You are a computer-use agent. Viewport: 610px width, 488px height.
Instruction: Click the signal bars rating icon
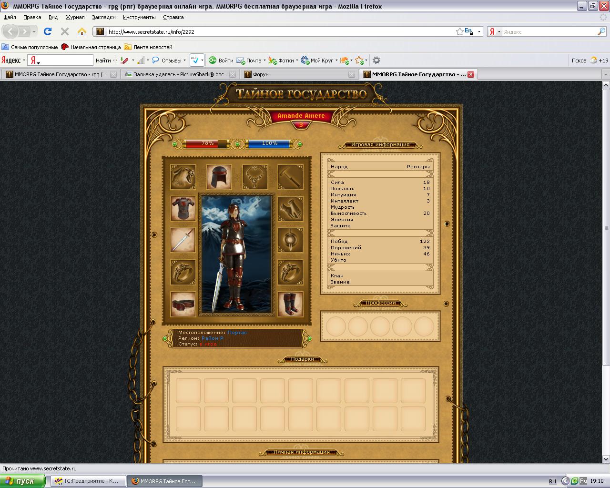coord(141,61)
